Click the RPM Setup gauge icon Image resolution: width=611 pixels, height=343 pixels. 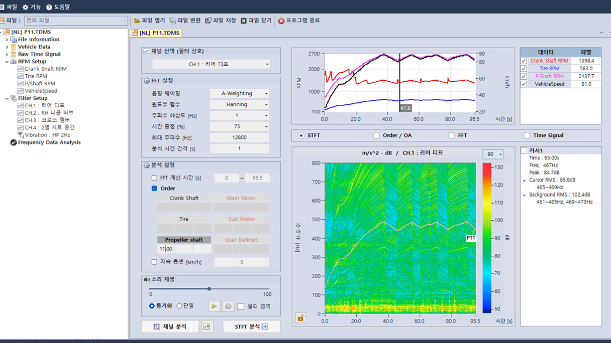[x=14, y=62]
